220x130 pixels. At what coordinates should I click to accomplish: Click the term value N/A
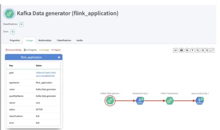click(x=37, y=123)
